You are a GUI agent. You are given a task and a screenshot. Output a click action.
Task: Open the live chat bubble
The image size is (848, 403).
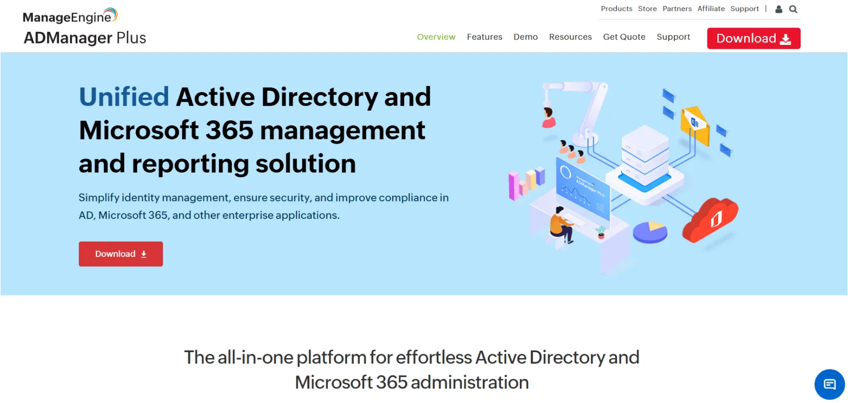point(830,384)
